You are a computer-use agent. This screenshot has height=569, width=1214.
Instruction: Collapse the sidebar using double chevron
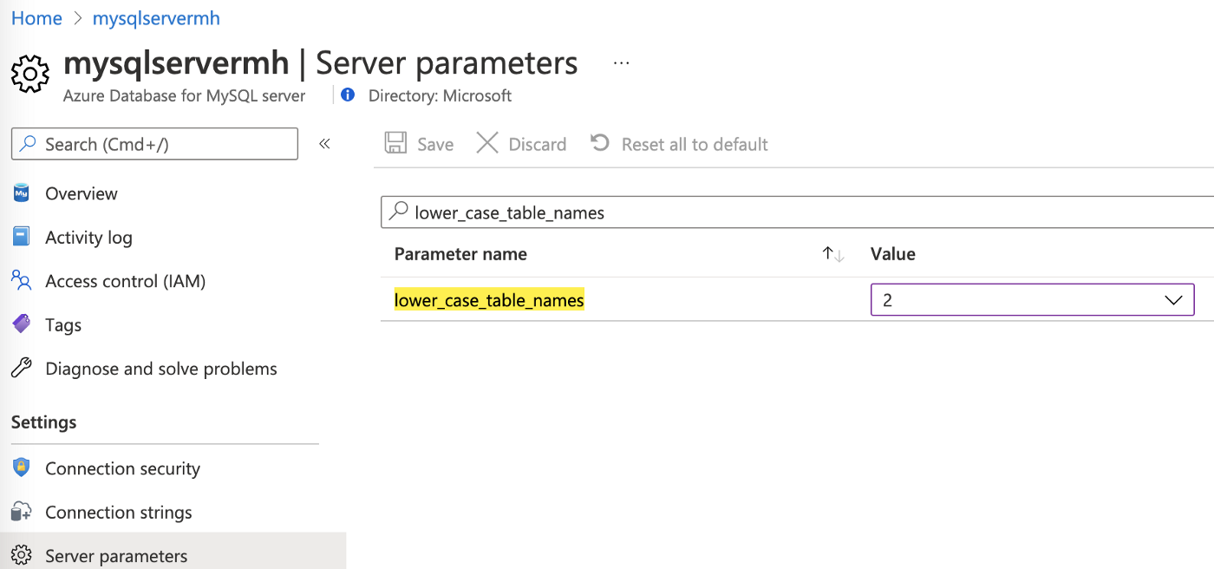[x=324, y=144]
